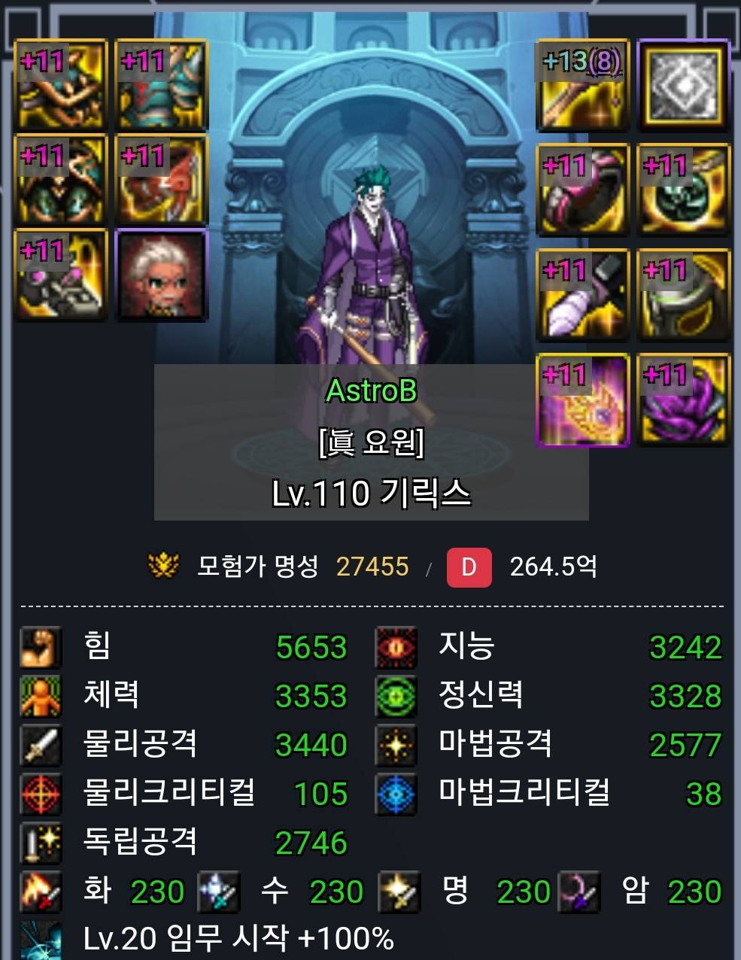
Task: Click the 지능 intelligence red eye icon
Action: (x=396, y=647)
